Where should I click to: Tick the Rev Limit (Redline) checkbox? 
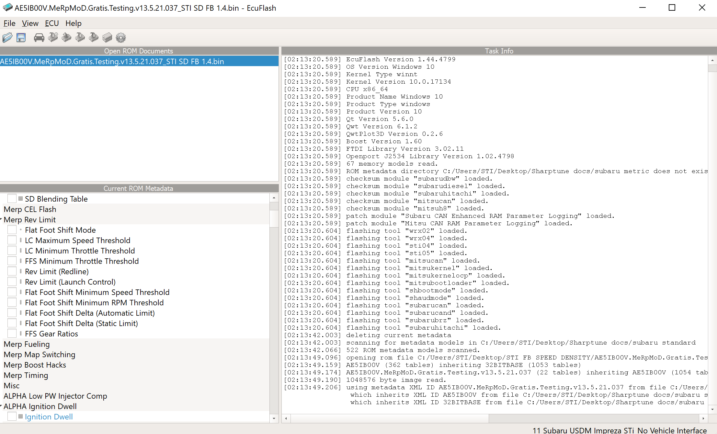click(12, 271)
